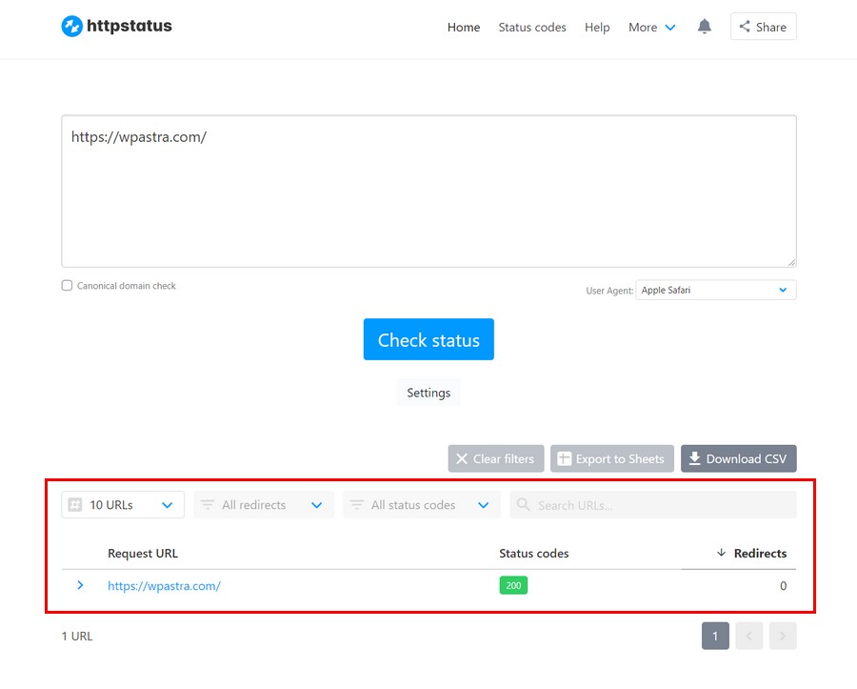Open the notifications bell

pos(704,27)
